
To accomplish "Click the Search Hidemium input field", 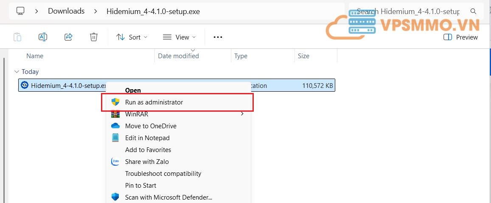I will click(x=407, y=11).
